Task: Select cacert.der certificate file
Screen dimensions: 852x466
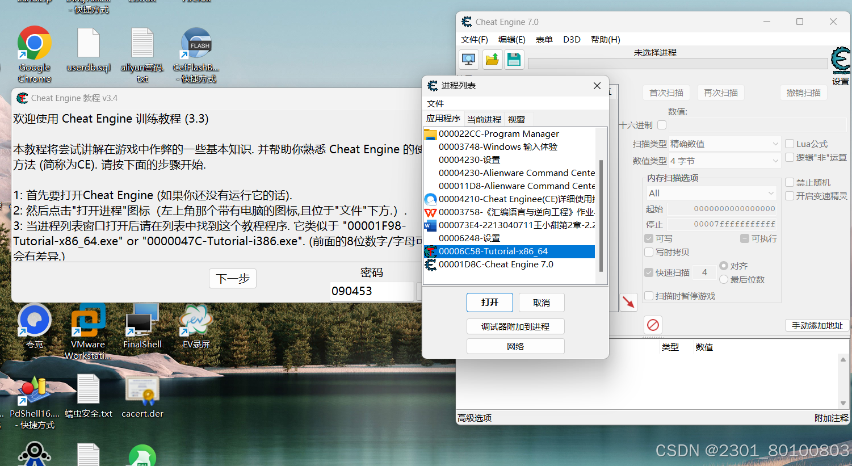Action: click(x=142, y=396)
